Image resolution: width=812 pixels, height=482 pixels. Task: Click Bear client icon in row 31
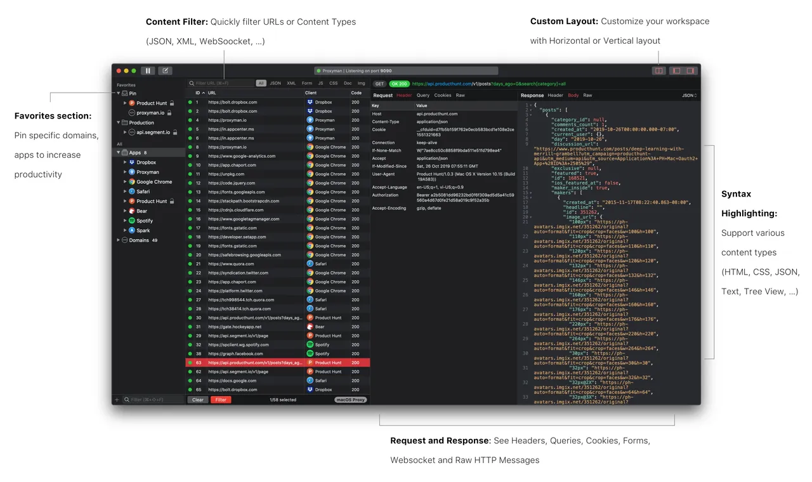point(310,327)
